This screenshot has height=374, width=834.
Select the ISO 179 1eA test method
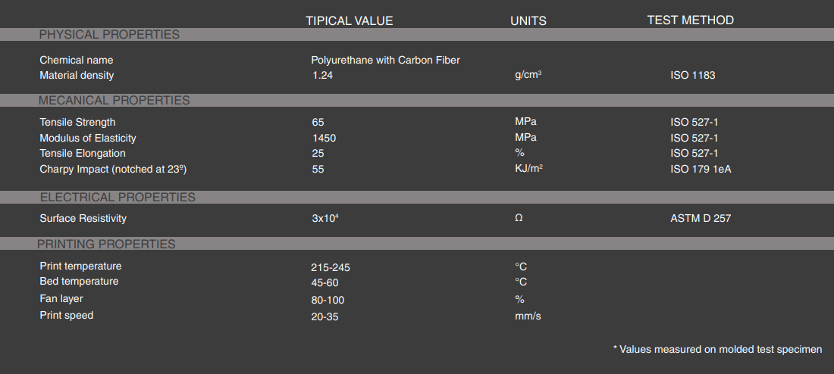click(x=701, y=170)
